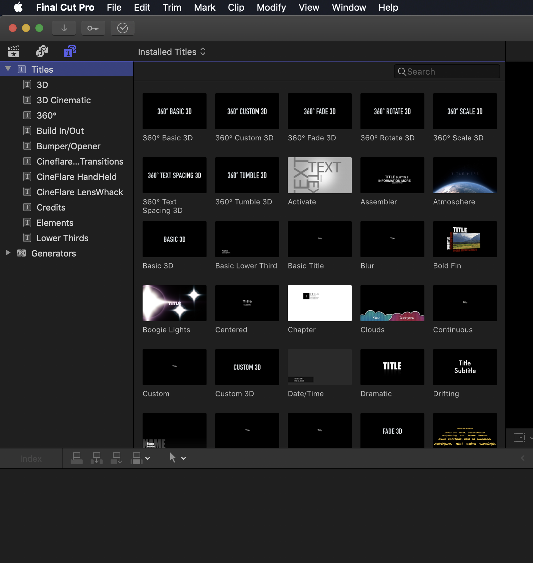
Task: Select the 360° titles category
Action: 67,115
